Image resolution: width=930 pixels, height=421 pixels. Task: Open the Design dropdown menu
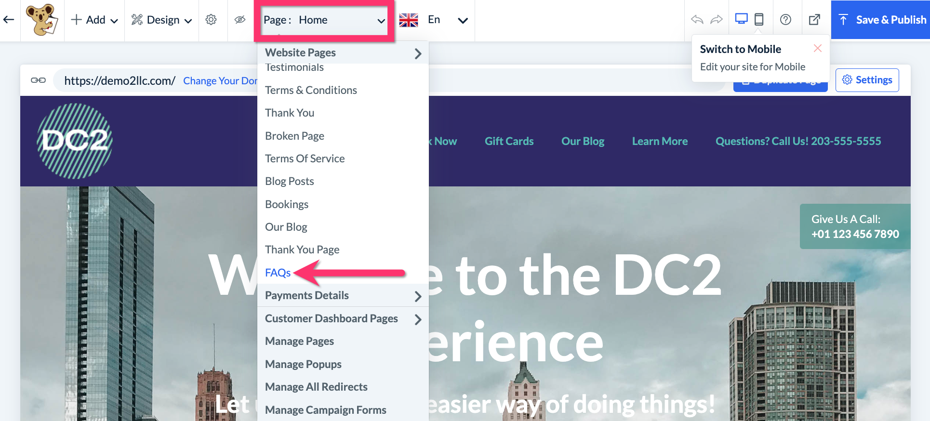[162, 20]
